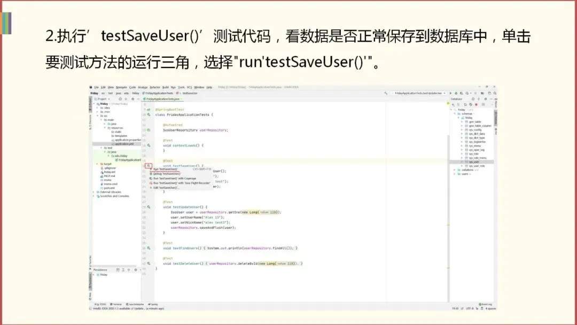Open the Refactor menu
Image resolution: width=577 pixels, height=325 pixels.
155,87
